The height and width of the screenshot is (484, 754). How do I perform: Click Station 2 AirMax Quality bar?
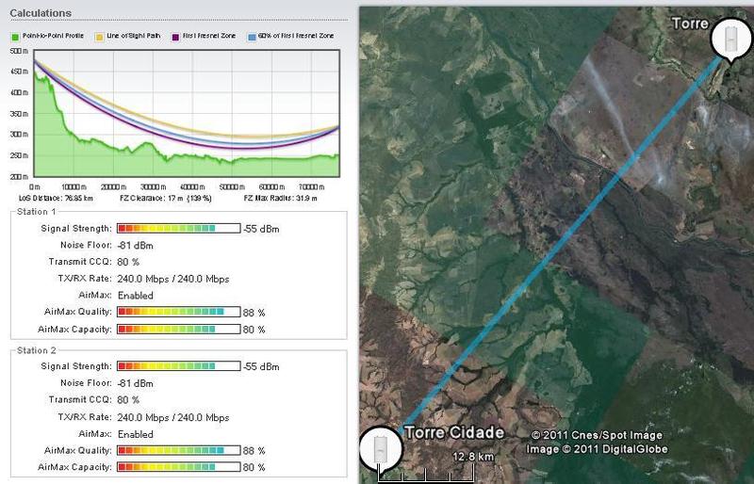[x=179, y=450]
